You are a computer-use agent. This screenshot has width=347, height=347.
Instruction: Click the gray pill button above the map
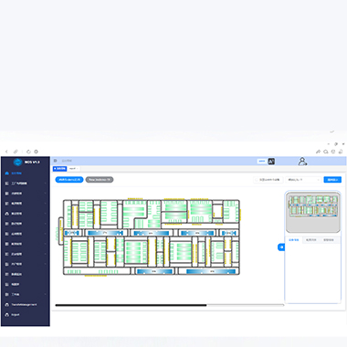pyautogui.click(x=100, y=180)
